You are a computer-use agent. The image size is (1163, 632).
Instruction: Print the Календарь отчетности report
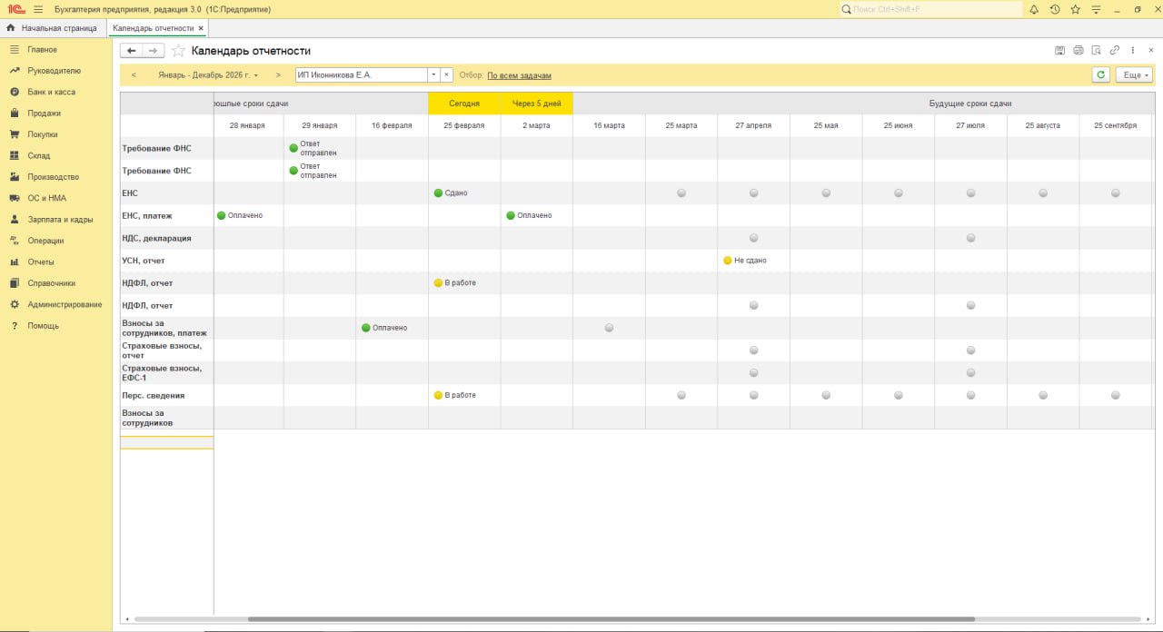[x=1079, y=51]
